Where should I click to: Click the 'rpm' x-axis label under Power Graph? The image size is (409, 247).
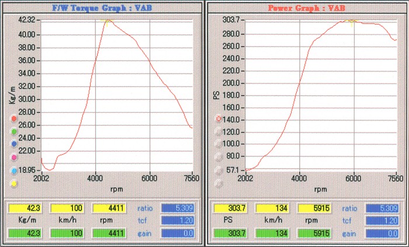tap(321, 189)
